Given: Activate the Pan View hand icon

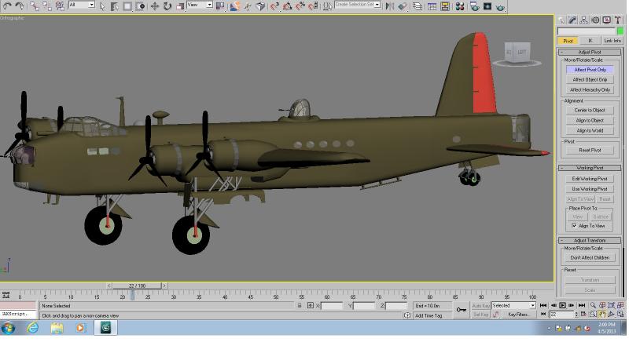Looking at the screenshot, I should 602,315.
